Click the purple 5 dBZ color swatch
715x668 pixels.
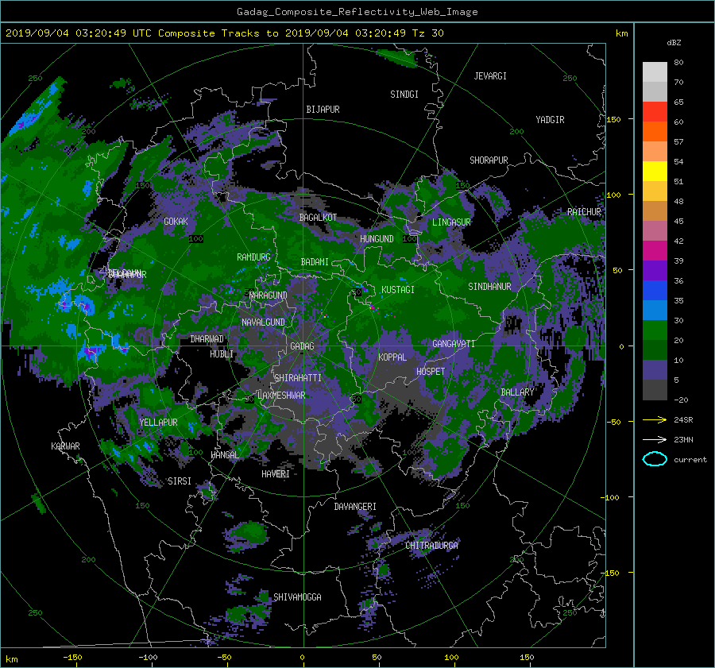point(655,370)
